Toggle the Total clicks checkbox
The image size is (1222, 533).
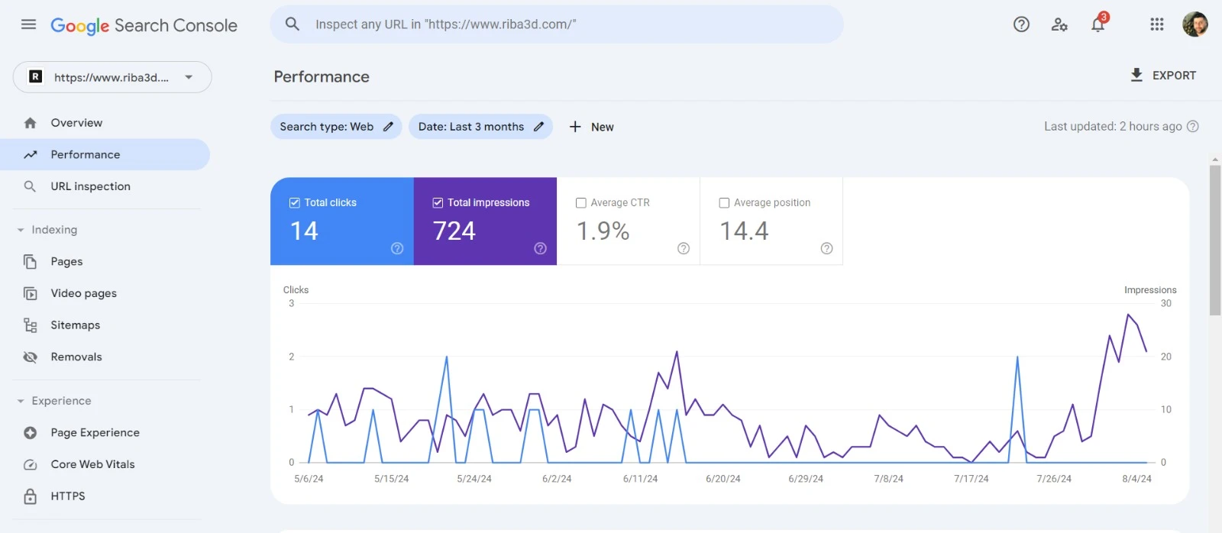click(294, 202)
